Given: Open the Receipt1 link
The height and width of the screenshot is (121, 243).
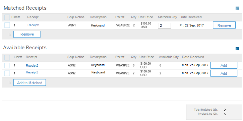Looking at the screenshot, I should pos(33,25).
